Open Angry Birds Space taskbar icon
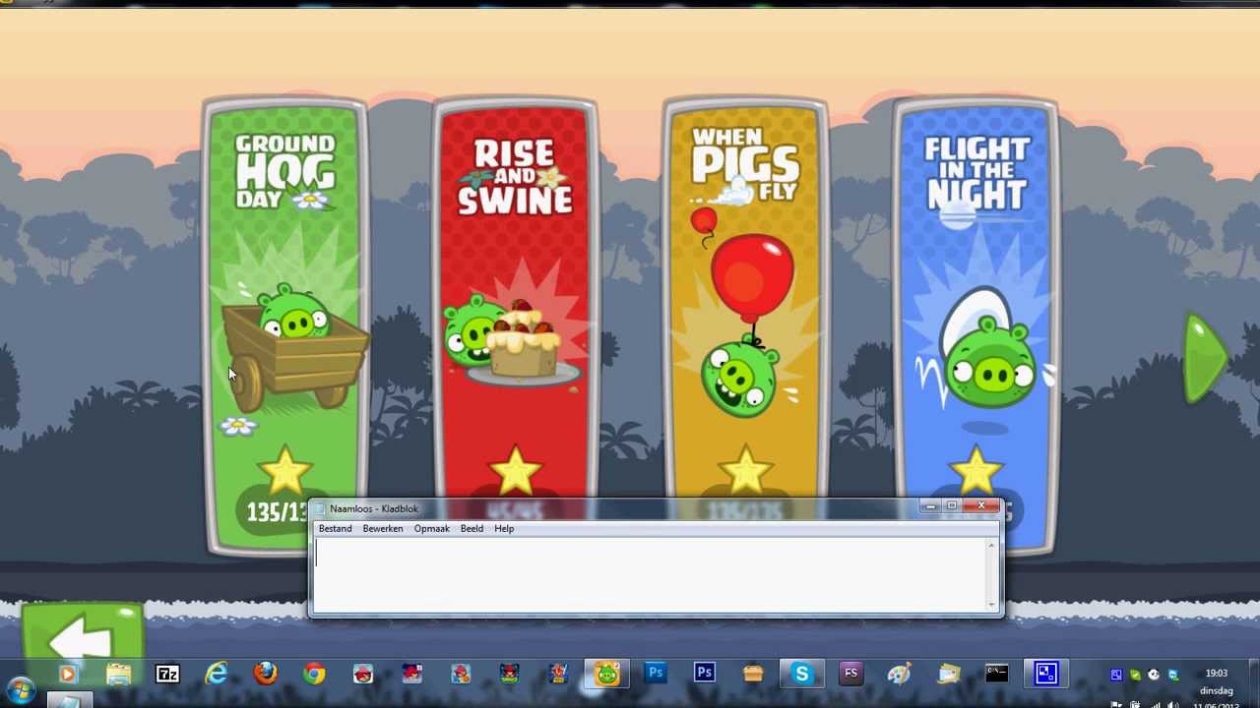 [x=509, y=675]
